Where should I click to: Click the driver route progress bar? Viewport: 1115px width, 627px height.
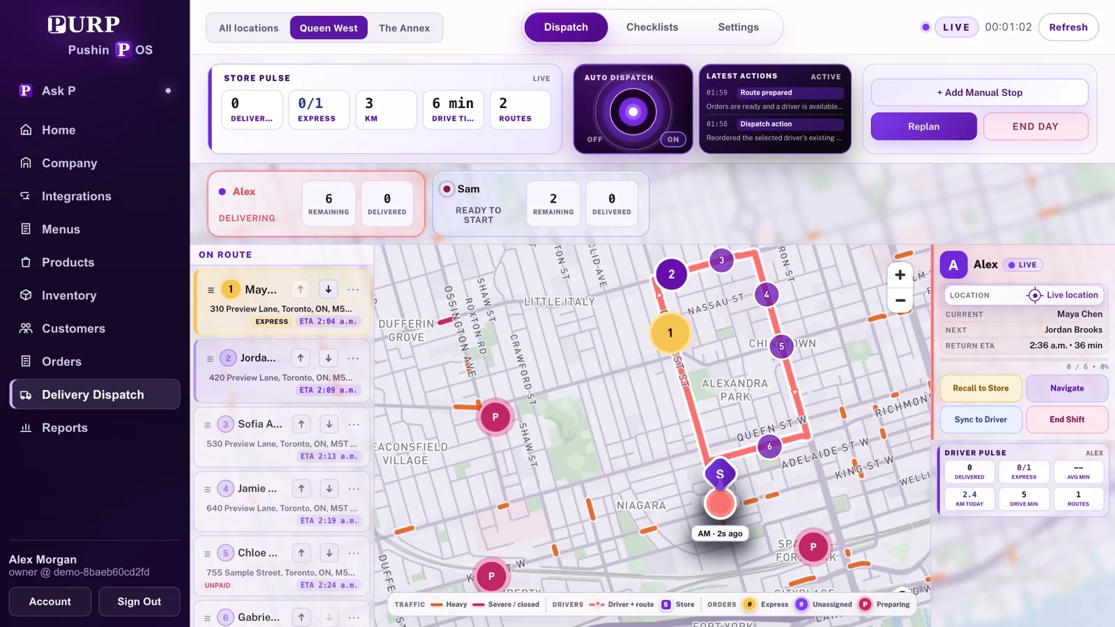pyautogui.click(x=1024, y=359)
